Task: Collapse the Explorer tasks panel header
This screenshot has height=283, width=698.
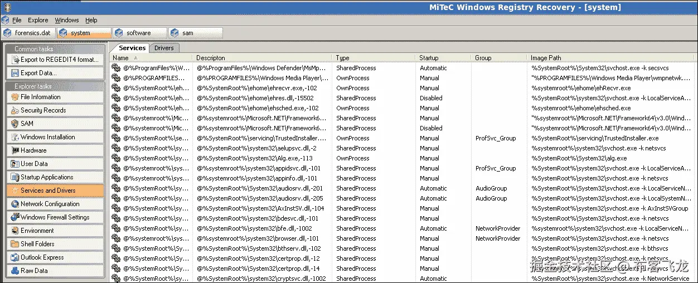Action: [x=55, y=86]
